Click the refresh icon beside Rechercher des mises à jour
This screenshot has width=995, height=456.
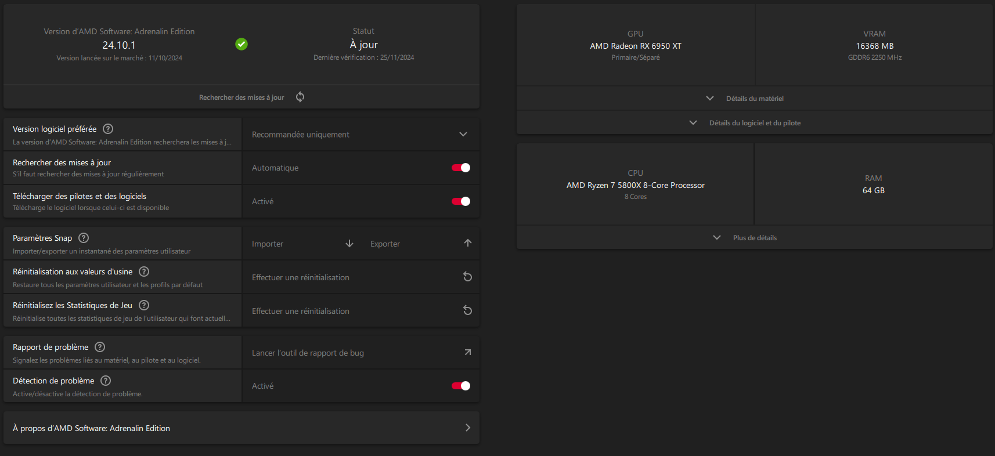pyautogui.click(x=300, y=97)
